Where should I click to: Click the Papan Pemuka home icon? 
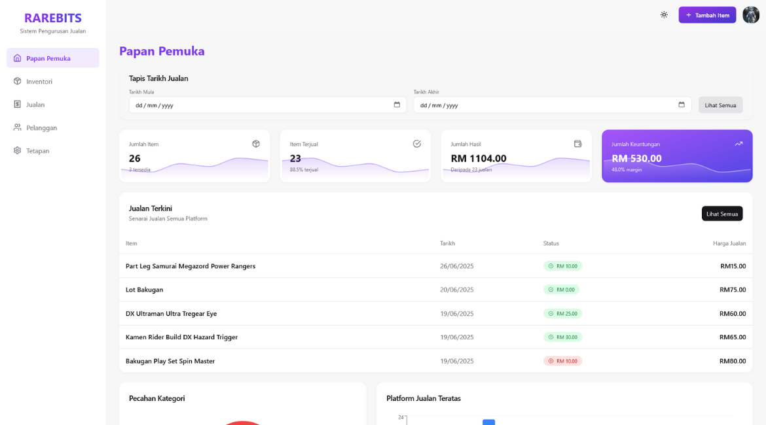coord(18,58)
